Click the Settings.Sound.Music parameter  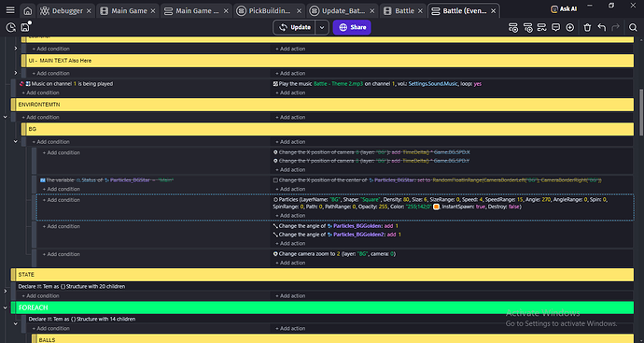point(433,83)
